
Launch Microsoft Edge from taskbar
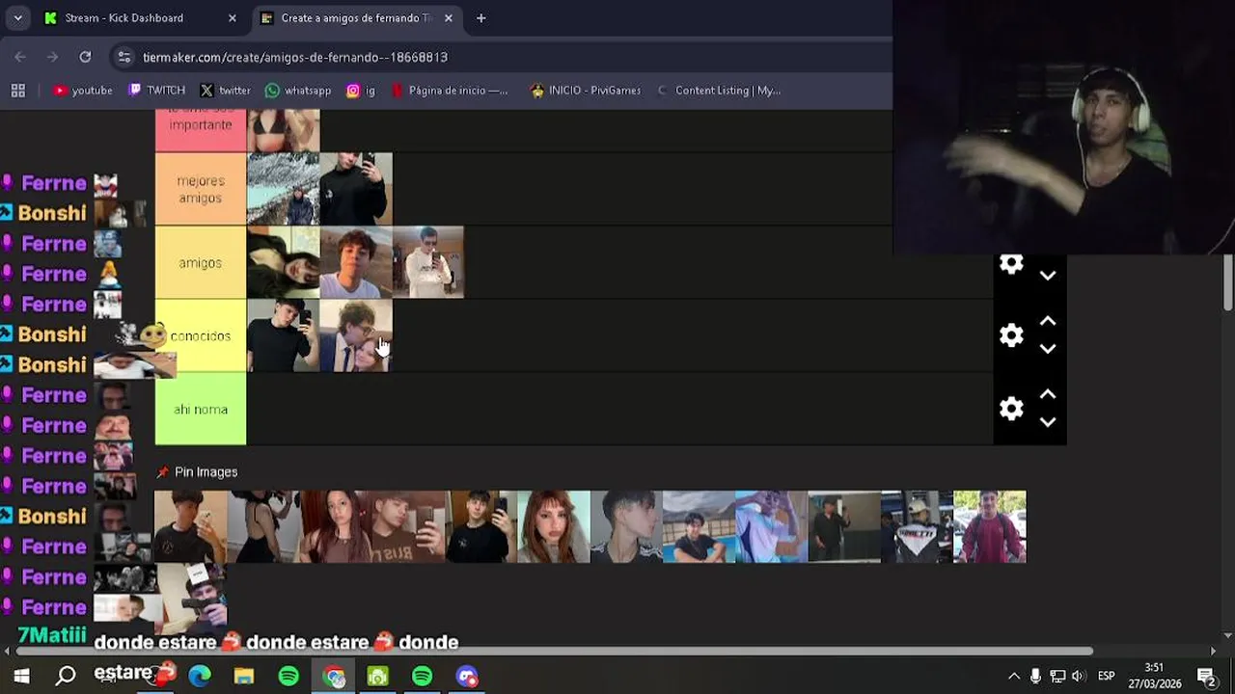(x=200, y=676)
